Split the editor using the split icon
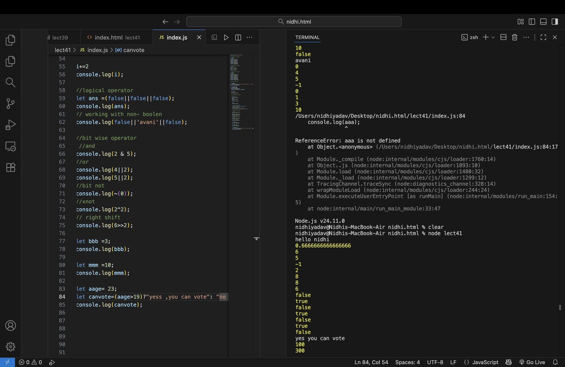Viewport: 565px width, 367px height. pyautogui.click(x=238, y=37)
